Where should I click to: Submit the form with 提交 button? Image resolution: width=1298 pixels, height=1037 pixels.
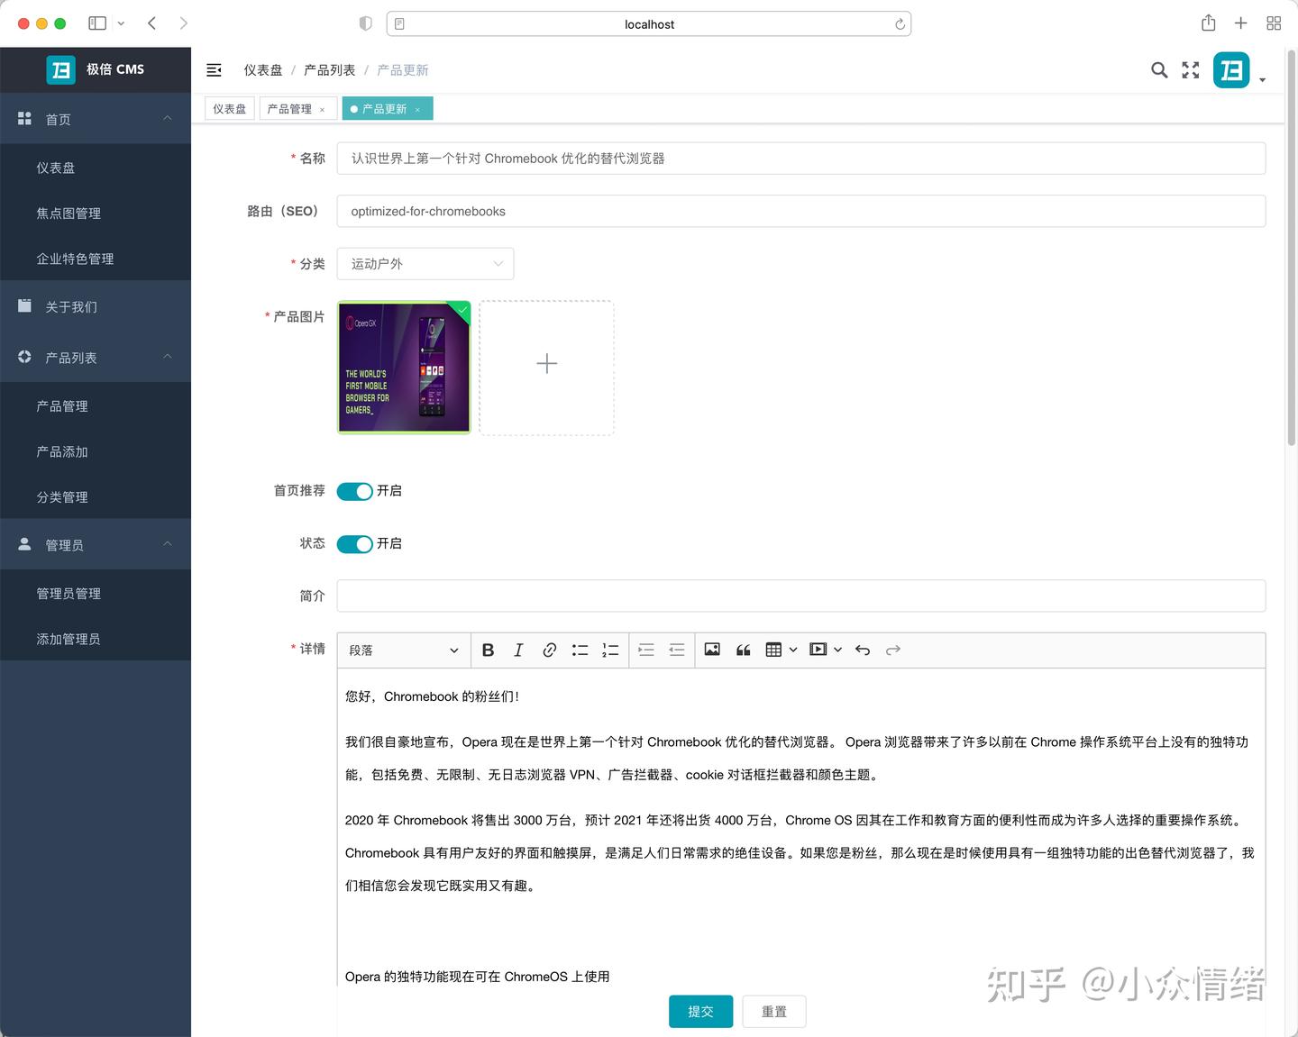tap(700, 1011)
